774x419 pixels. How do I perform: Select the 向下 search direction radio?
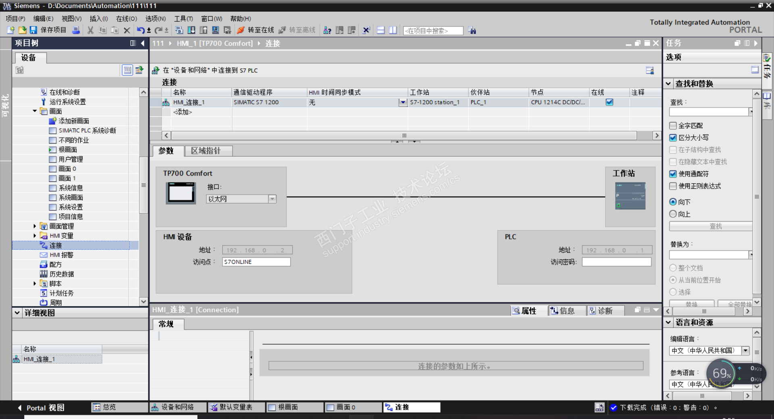(673, 202)
